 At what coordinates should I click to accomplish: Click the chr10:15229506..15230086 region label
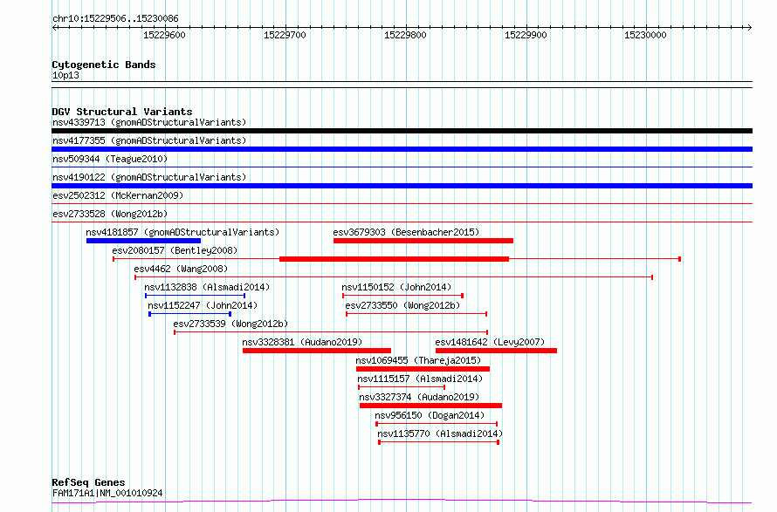(115, 19)
